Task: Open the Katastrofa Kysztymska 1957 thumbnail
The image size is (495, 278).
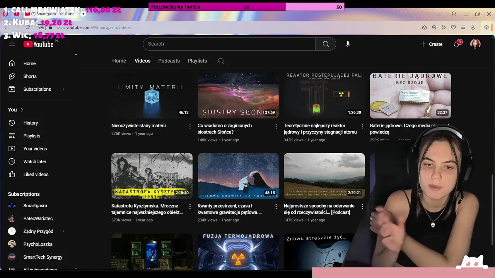Action: 152,176
